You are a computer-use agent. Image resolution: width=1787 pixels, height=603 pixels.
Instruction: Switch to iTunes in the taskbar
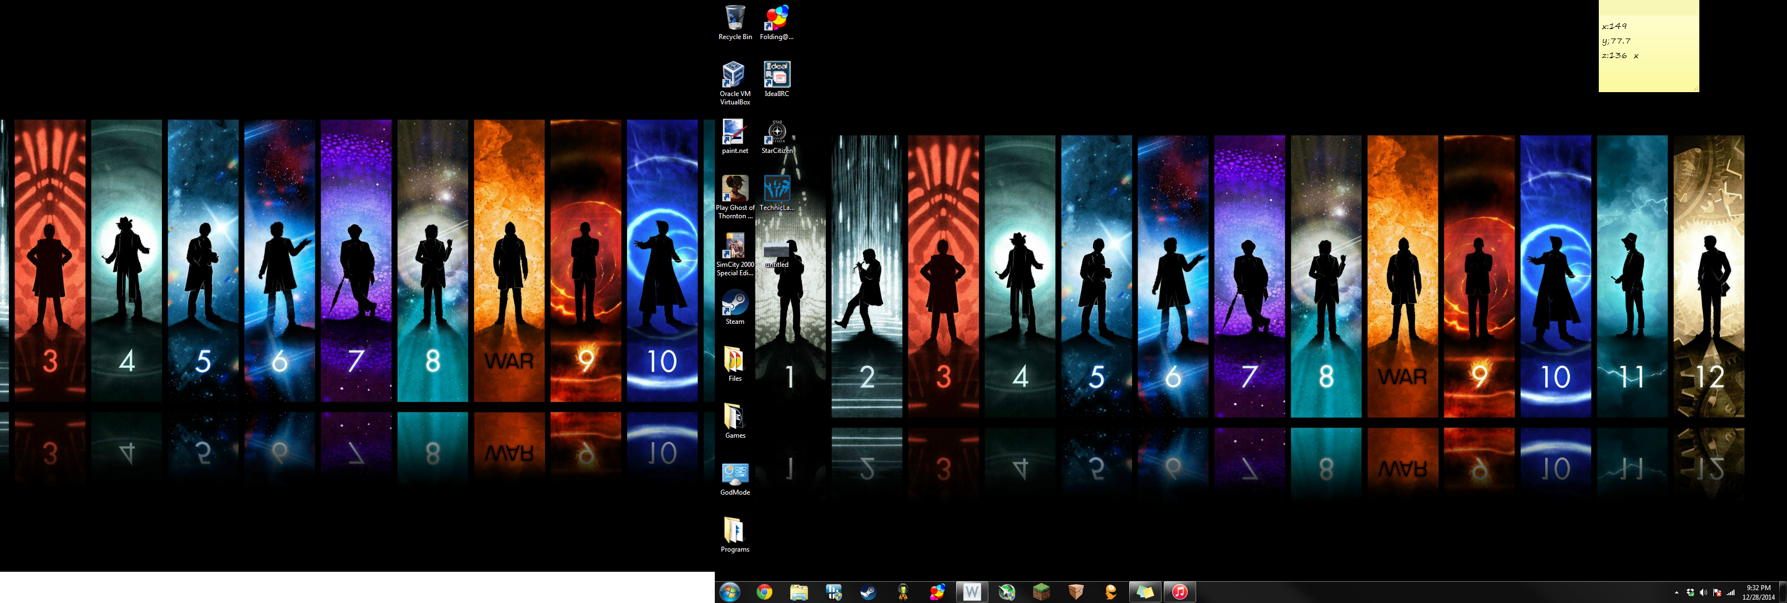(x=1180, y=592)
